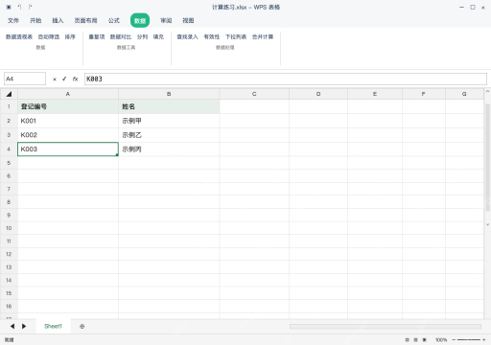This screenshot has height=345, width=491.
Task: Click the formula bar containing K003
Action: (286, 79)
